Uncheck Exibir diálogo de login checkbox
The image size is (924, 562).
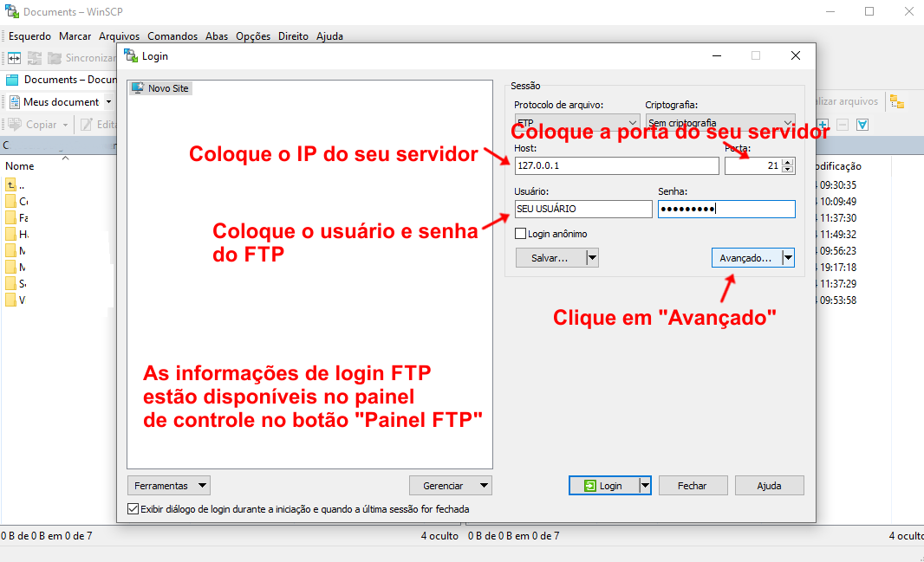pos(133,509)
